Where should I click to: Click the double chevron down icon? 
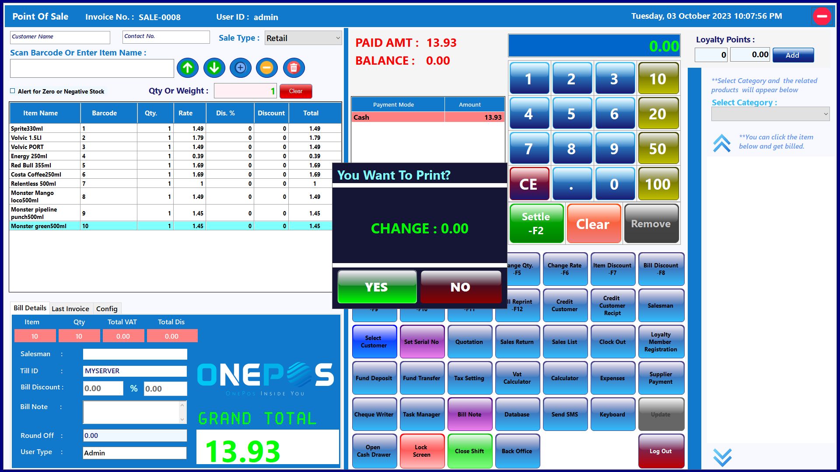click(722, 457)
